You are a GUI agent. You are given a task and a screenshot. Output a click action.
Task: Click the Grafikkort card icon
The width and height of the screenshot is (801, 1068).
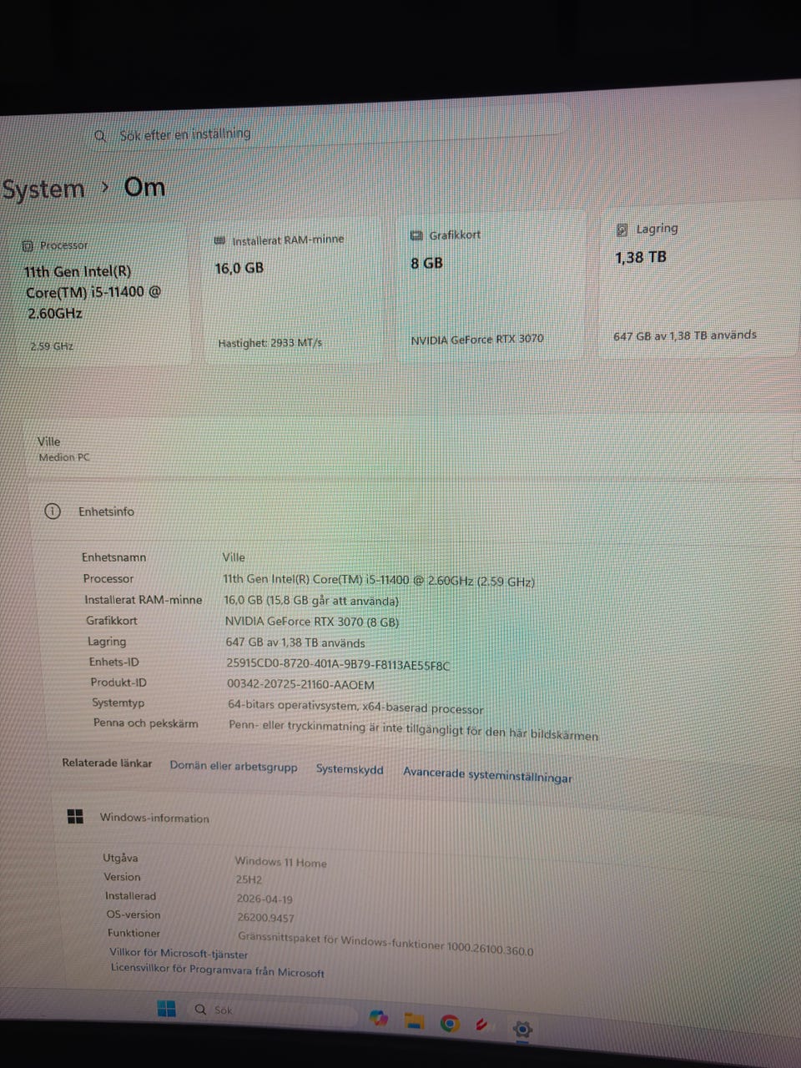pos(416,236)
